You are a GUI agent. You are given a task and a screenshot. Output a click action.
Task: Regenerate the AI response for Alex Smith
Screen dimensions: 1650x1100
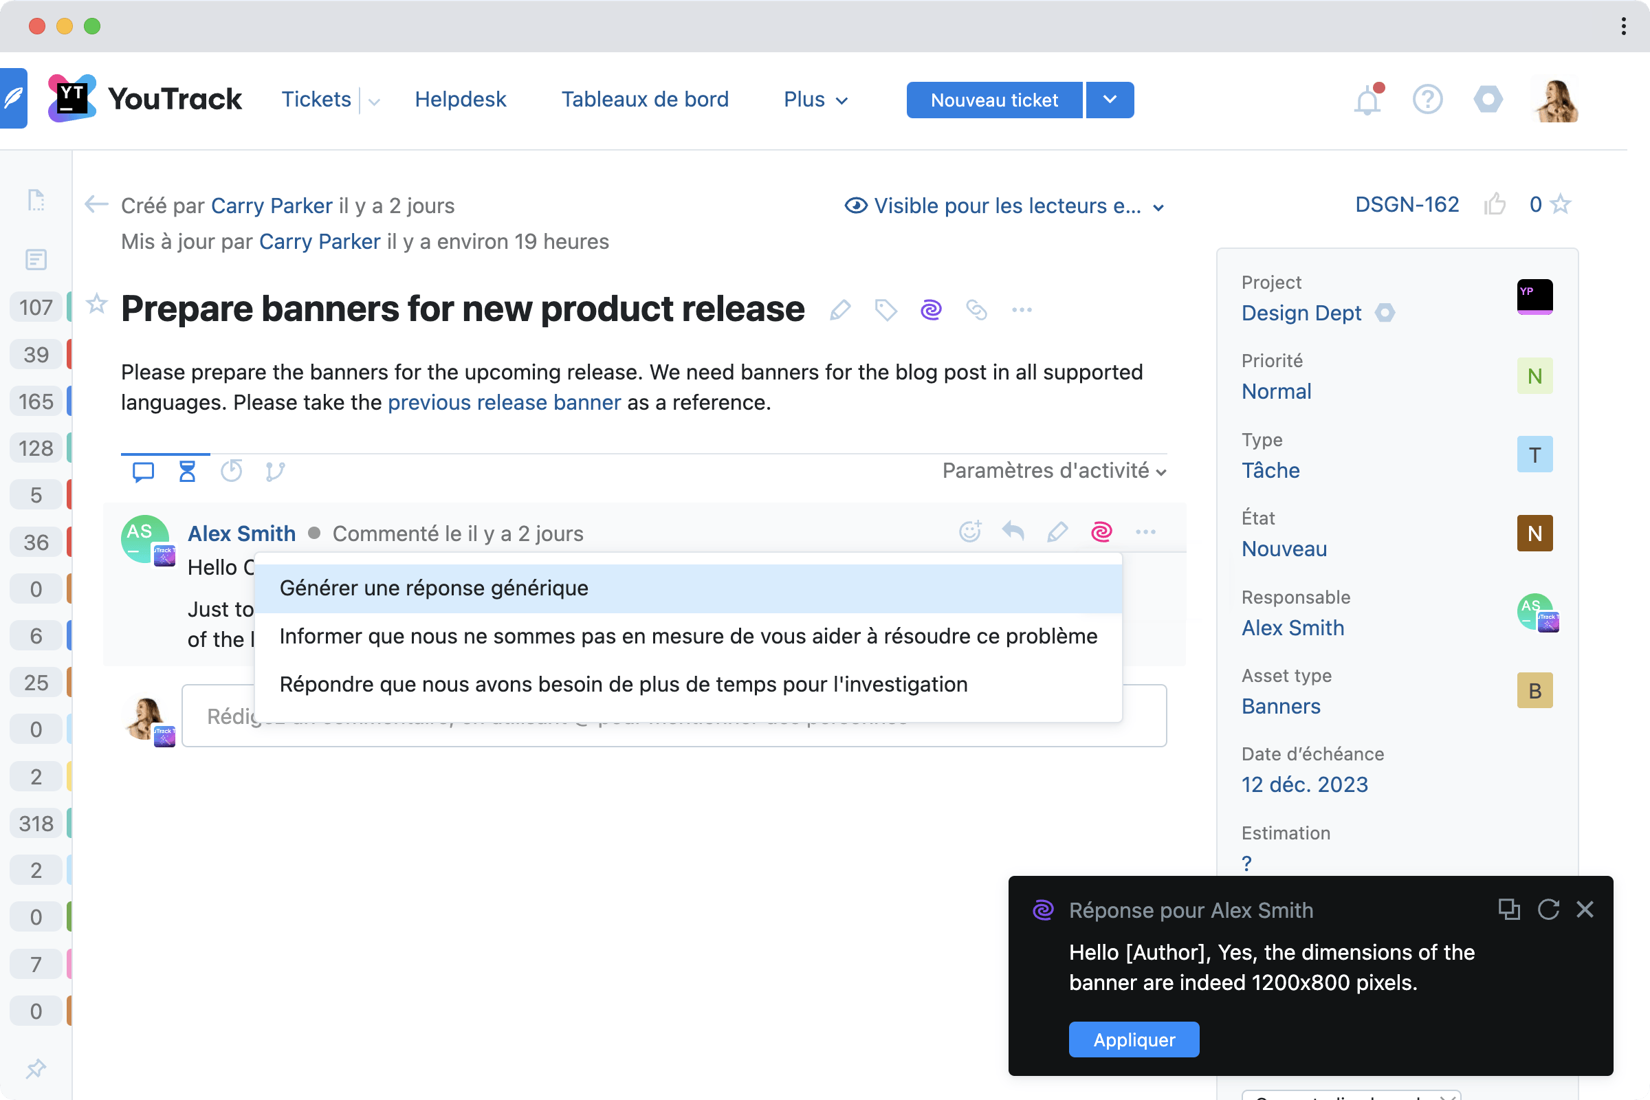click(x=1548, y=909)
